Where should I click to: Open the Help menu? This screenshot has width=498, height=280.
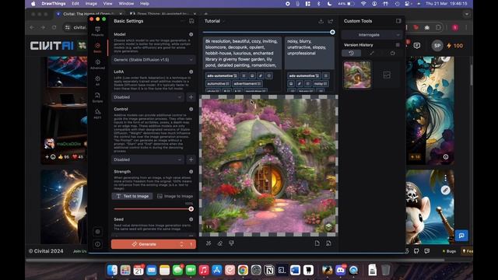pyautogui.click(x=145, y=3)
